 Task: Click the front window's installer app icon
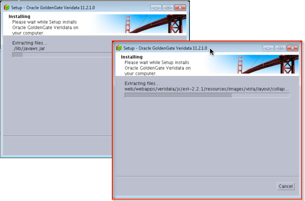(119, 48)
